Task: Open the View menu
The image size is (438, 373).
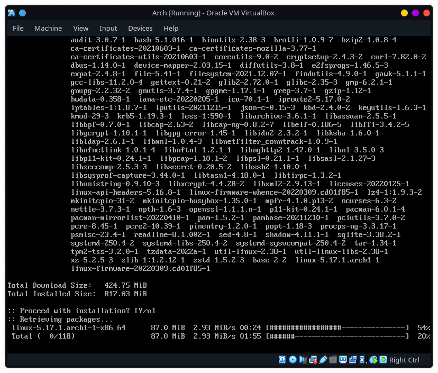Action: [81, 28]
